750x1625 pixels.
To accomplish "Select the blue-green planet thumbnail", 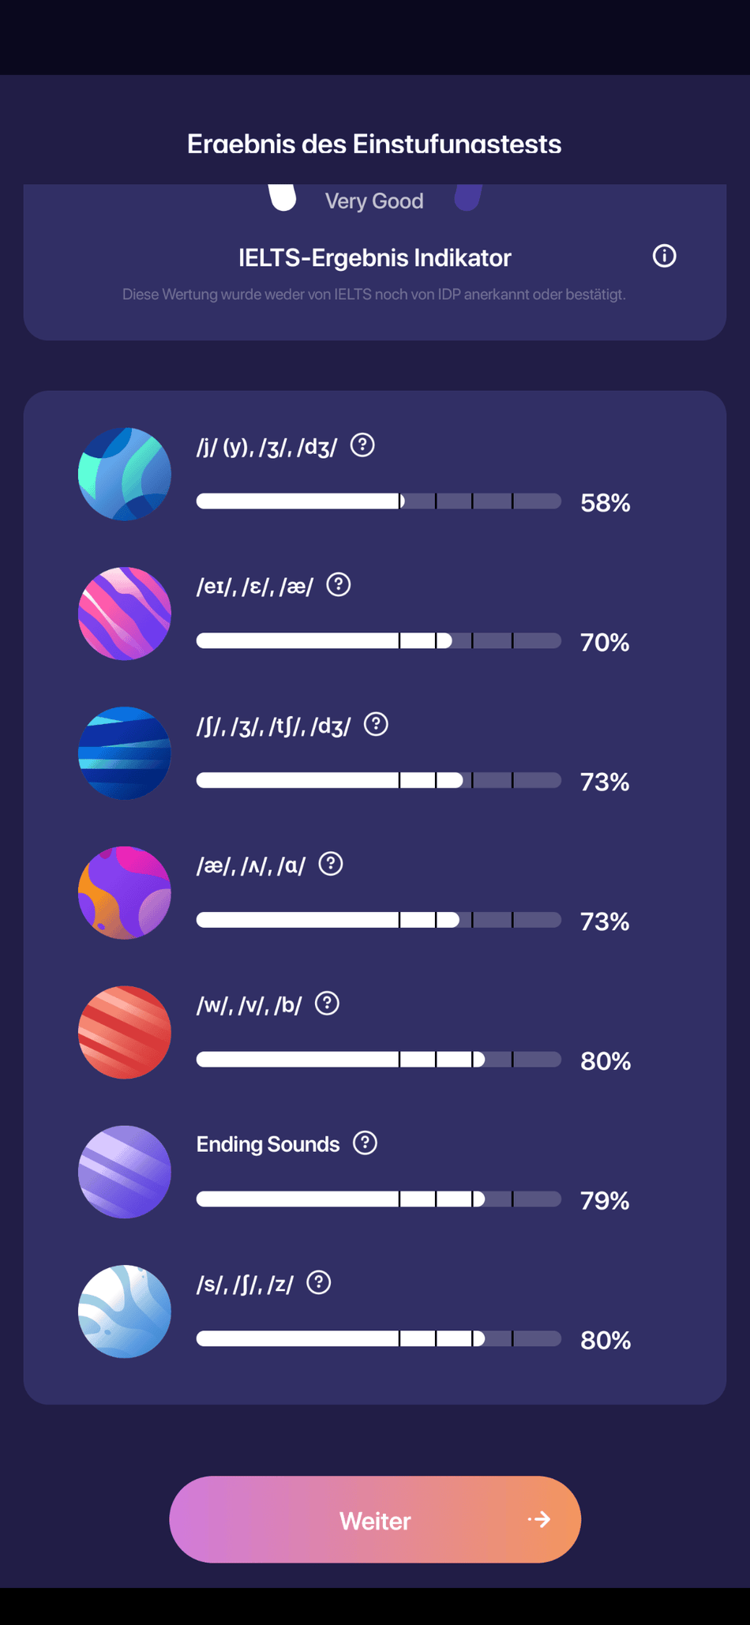I will click(x=125, y=474).
